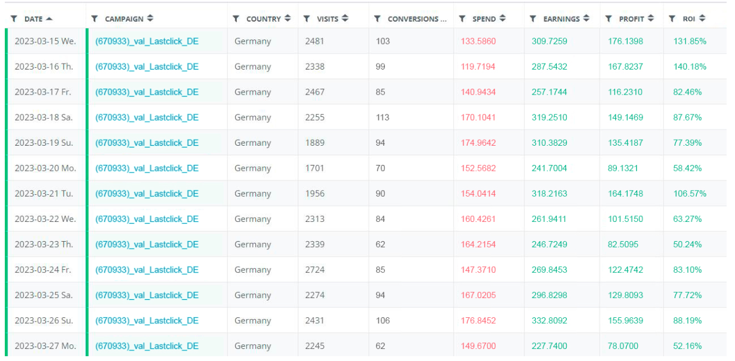
Task: Open the filter icon in Country column header
Action: pyautogui.click(x=236, y=19)
